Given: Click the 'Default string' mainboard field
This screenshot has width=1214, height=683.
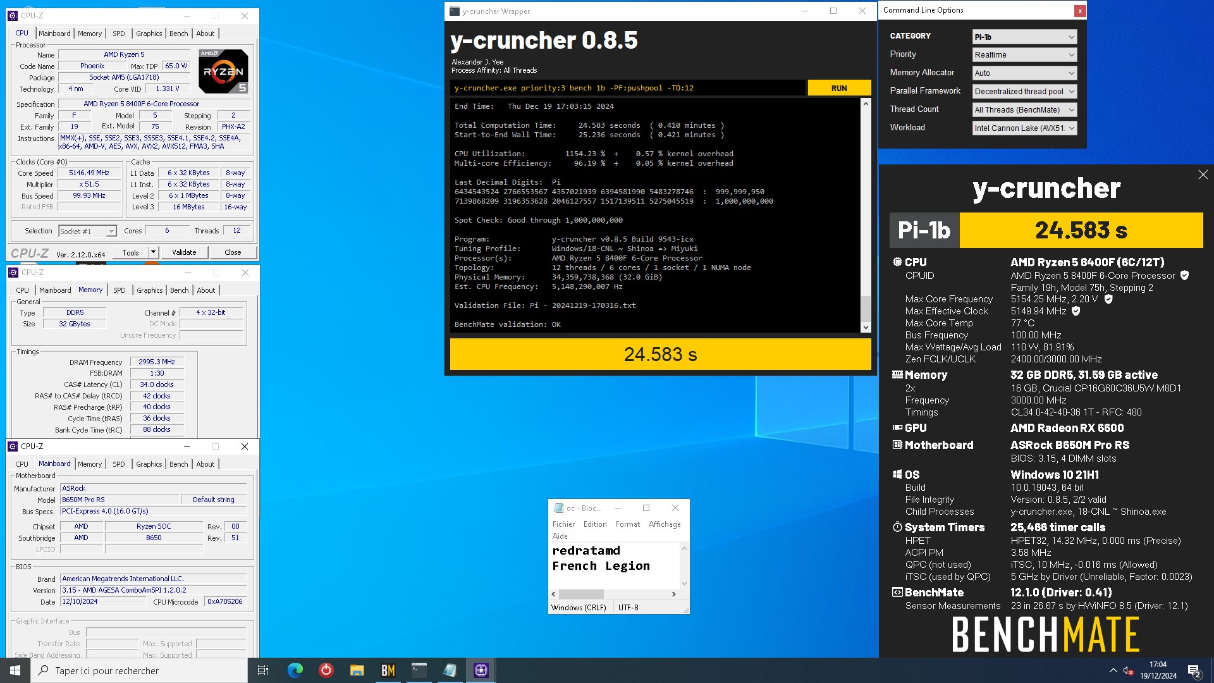Looking at the screenshot, I should tap(214, 500).
